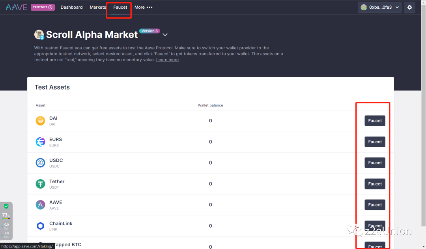Open the 0xba...0fa3 wallet dropdown
Viewport: 426px width, 249px height.
click(x=379, y=7)
